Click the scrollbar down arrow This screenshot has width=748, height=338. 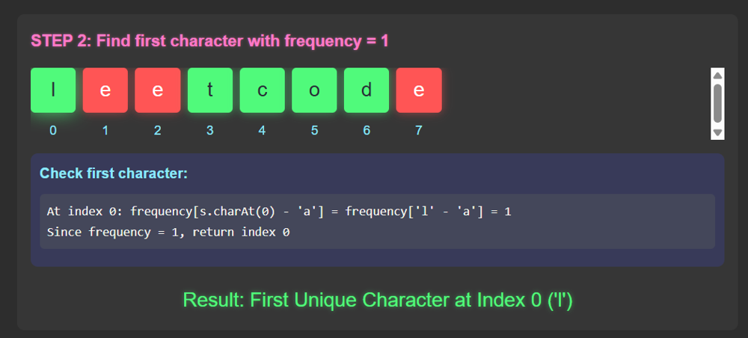pyautogui.click(x=717, y=132)
